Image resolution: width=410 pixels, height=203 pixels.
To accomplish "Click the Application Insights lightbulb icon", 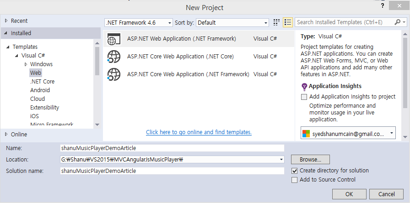I will (x=304, y=87).
